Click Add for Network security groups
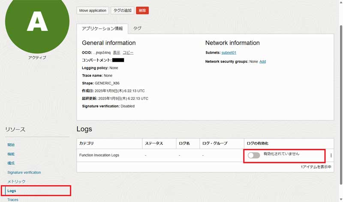 coord(262,62)
